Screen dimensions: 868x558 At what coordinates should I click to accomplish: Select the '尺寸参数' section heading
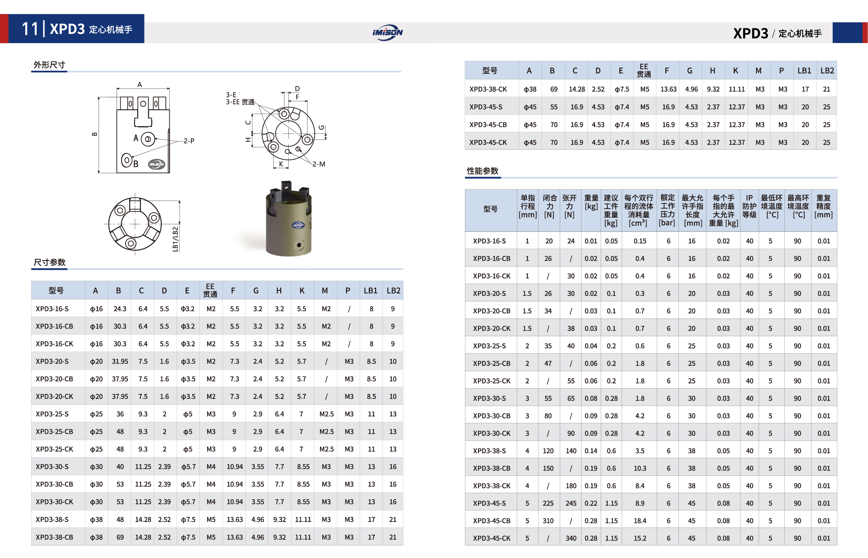pyautogui.click(x=49, y=262)
